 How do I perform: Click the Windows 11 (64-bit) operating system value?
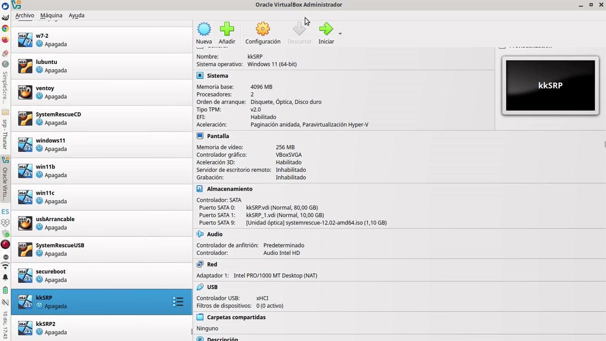272,64
